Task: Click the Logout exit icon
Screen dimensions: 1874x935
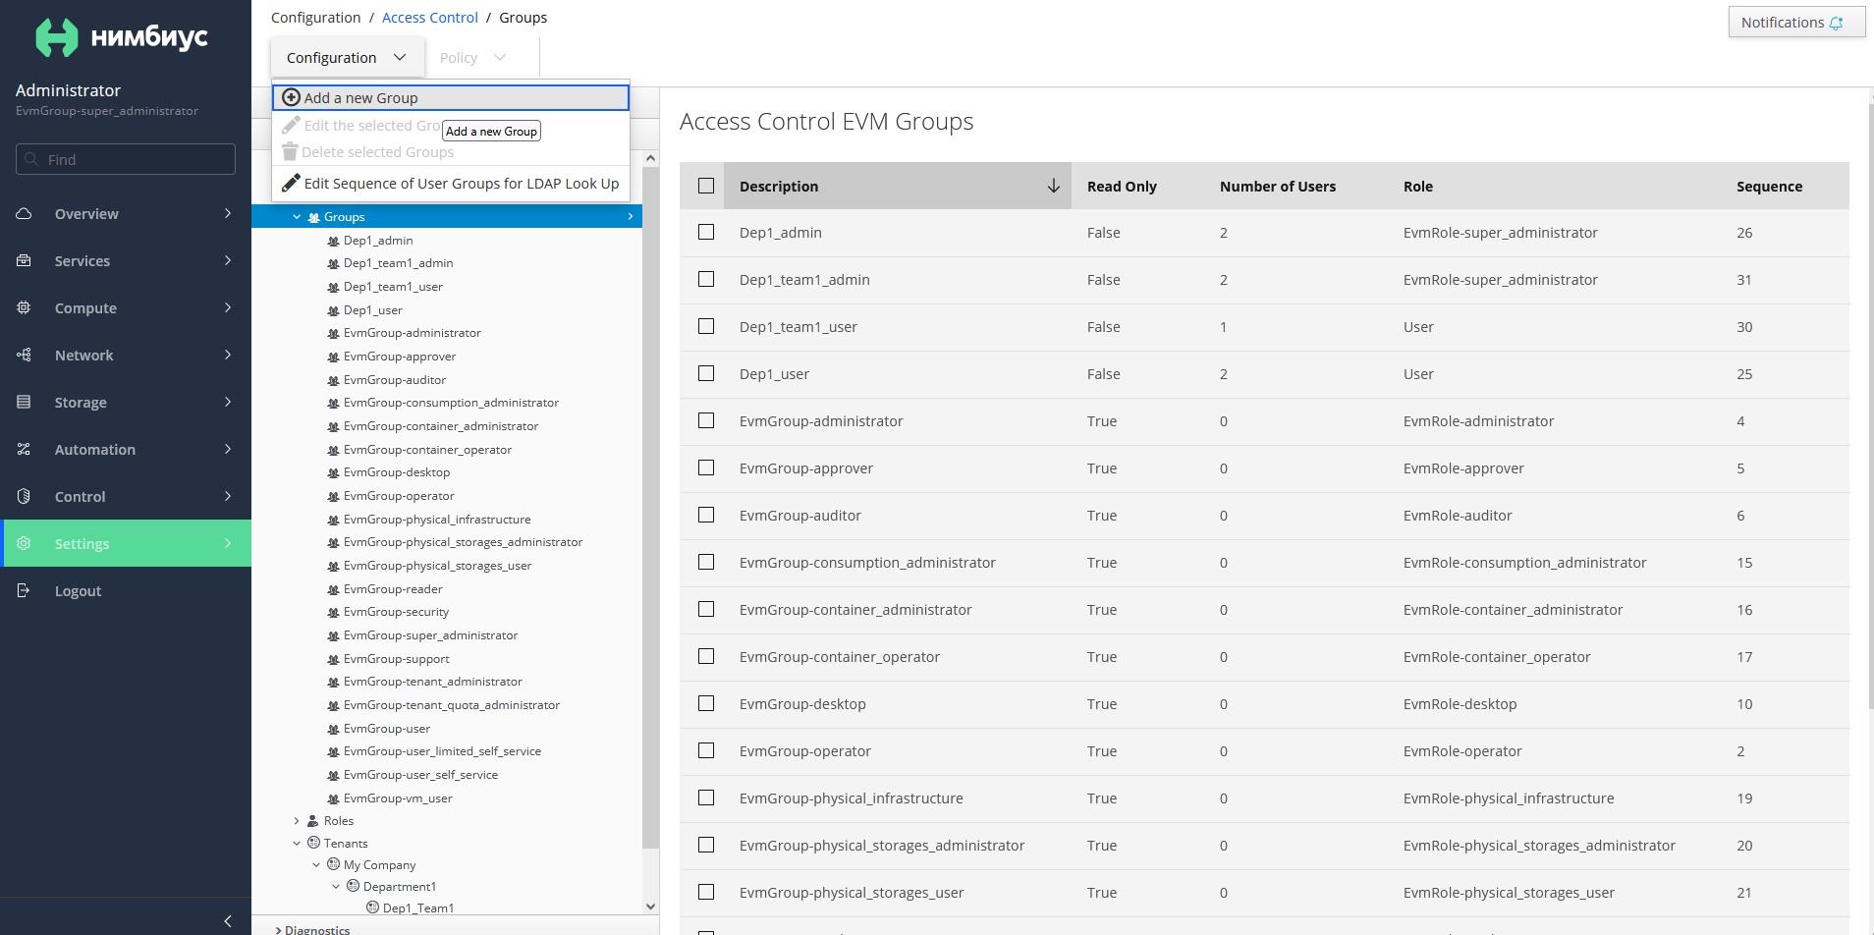Action: point(24,590)
